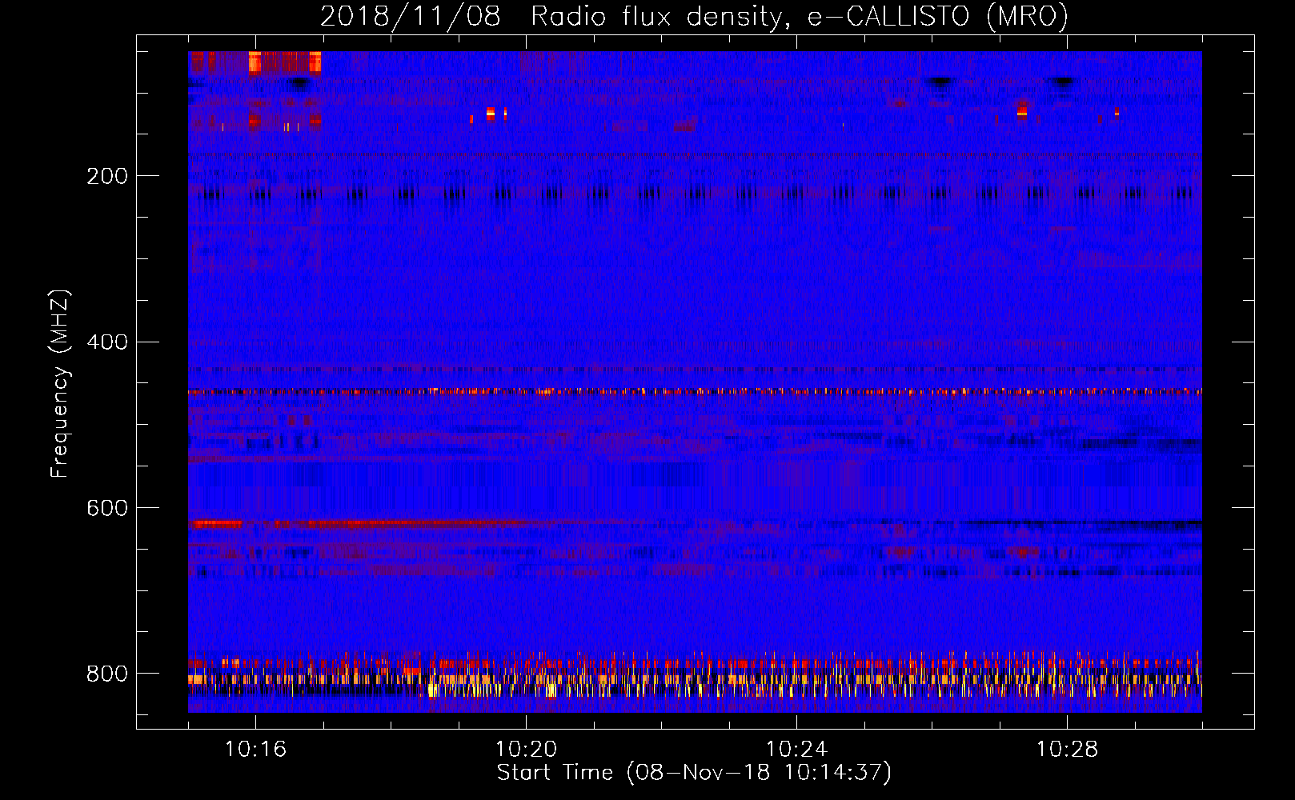This screenshot has width=1295, height=800.
Task: Click the plot title '2018/11/08 Radio flux density'
Action: click(x=694, y=16)
